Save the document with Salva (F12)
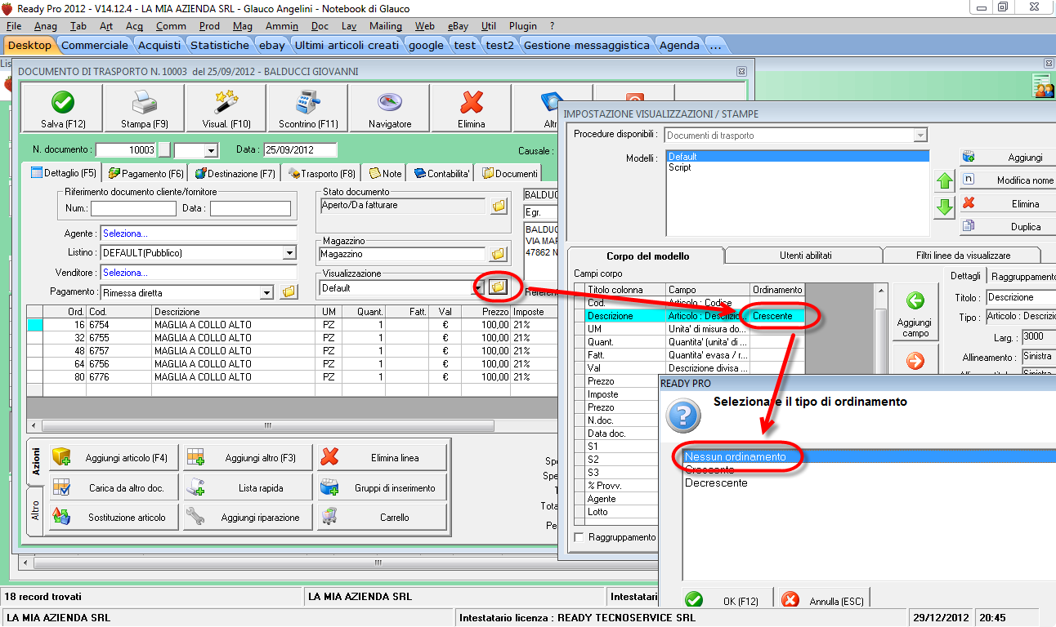This screenshot has height=627, width=1056. (x=62, y=108)
